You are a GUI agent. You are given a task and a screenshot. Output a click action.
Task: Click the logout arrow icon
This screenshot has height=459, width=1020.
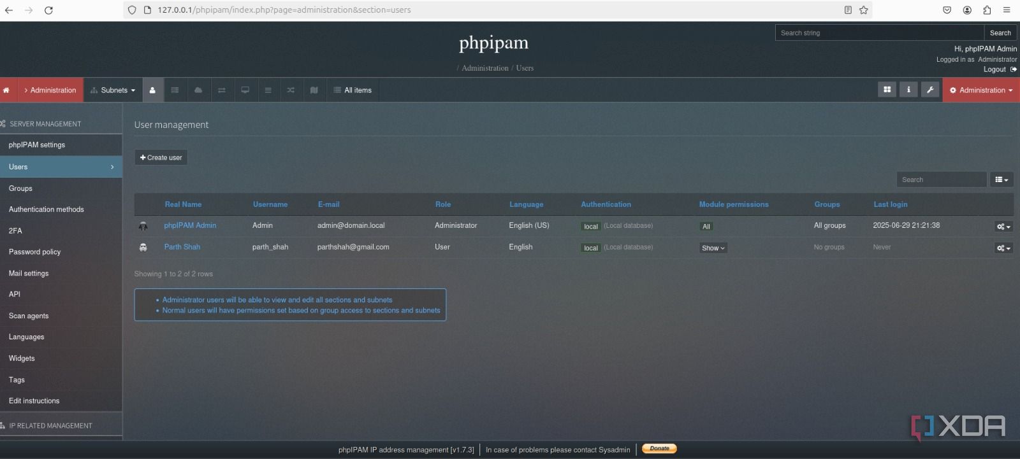tap(1014, 69)
